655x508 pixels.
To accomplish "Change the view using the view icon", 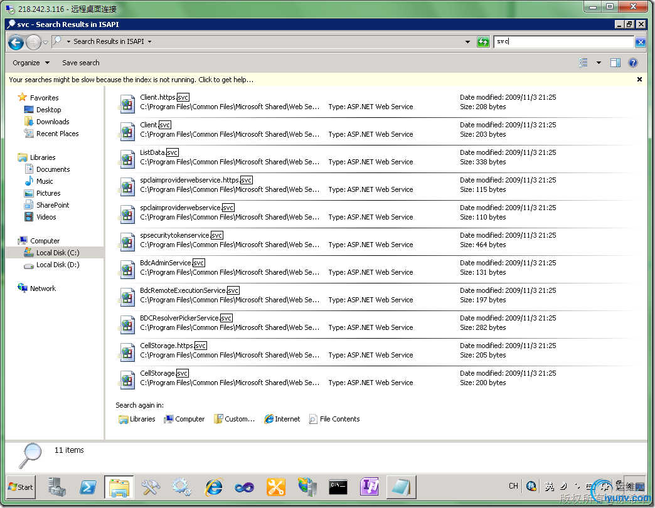I will click(x=583, y=63).
